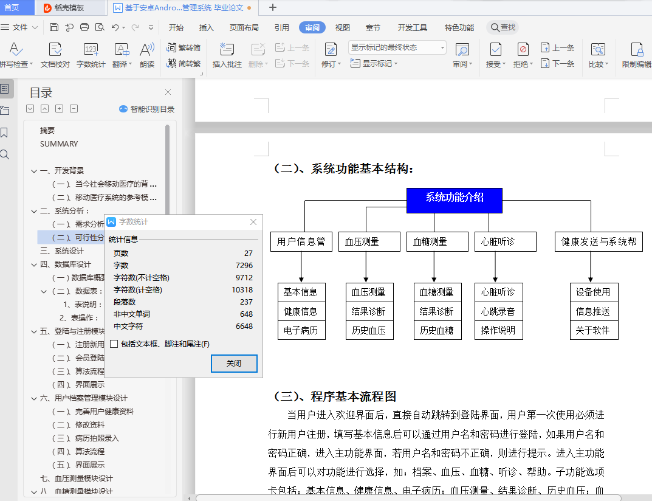
Task: Collapse the 一、开发背景 outline node
Action: click(34, 171)
